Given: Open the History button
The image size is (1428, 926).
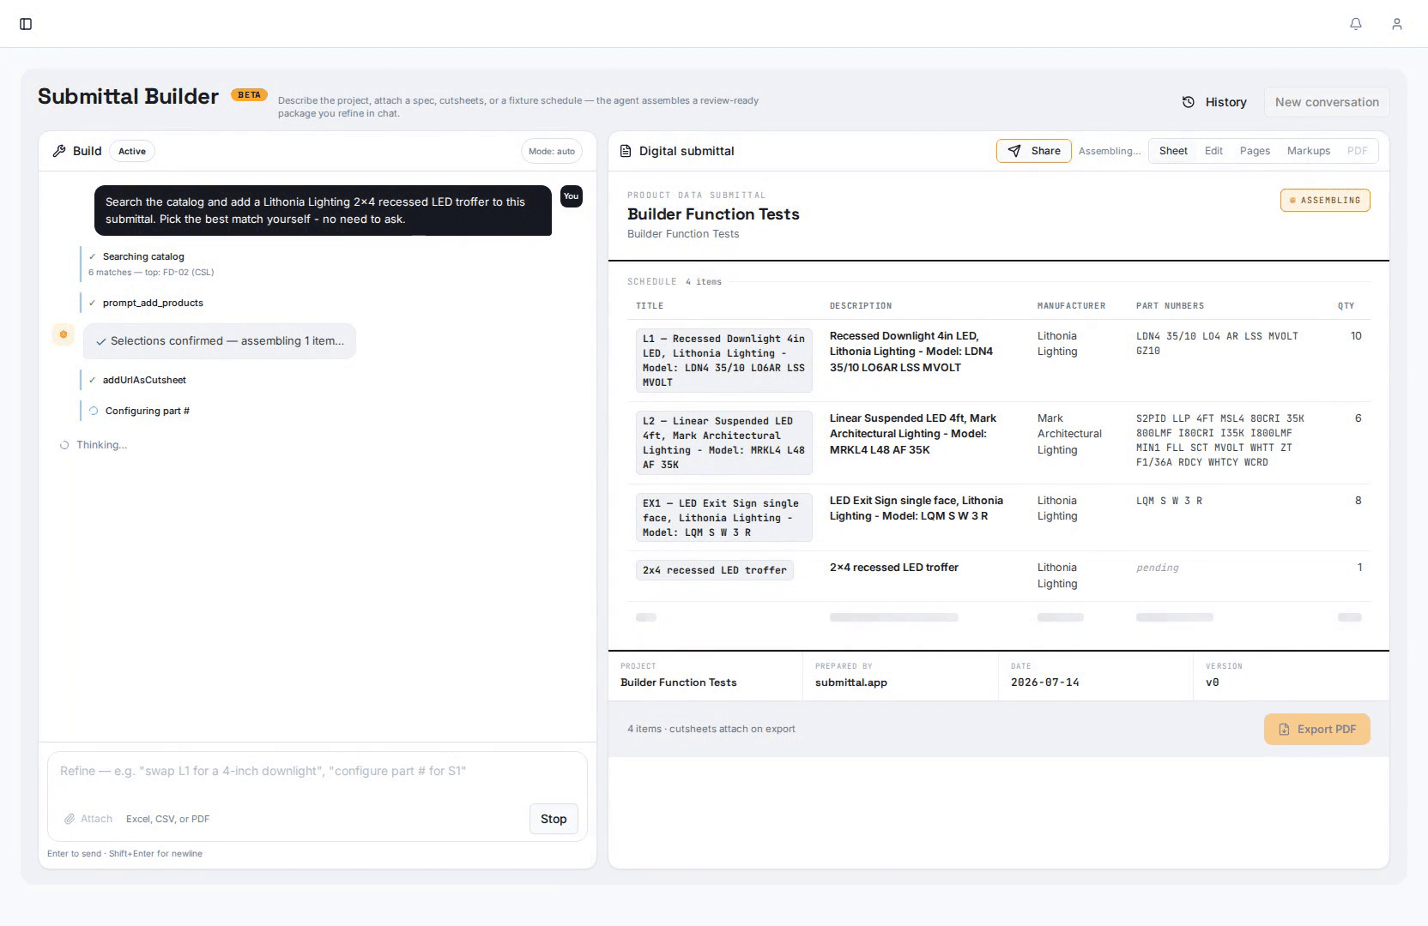Looking at the screenshot, I should click(1215, 102).
